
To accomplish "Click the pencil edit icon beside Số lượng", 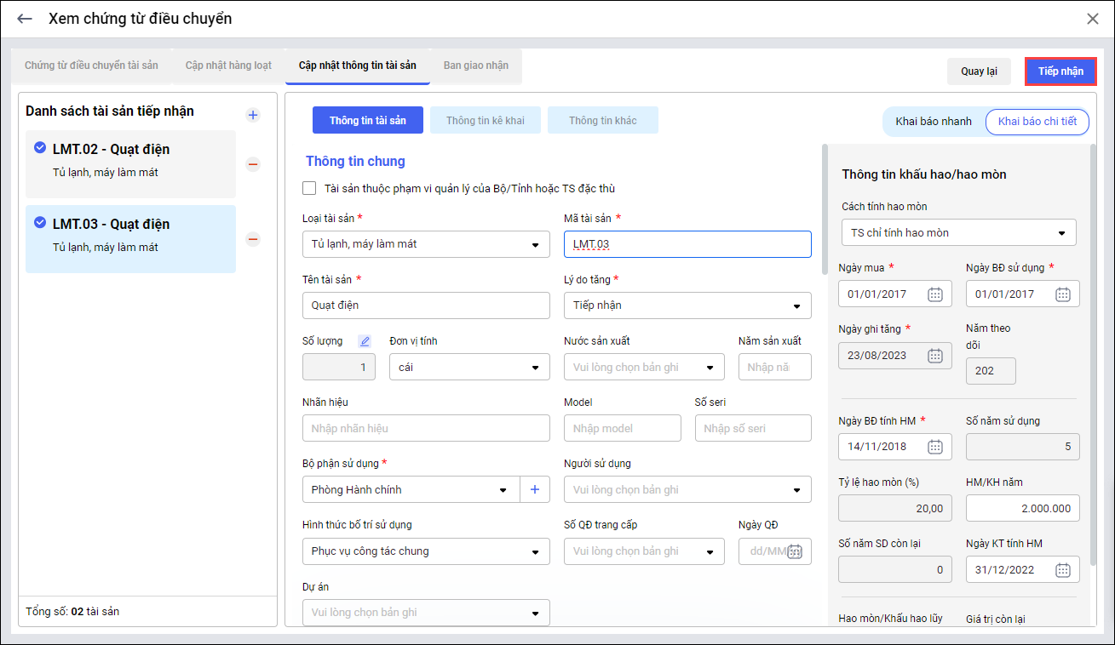I will (365, 341).
